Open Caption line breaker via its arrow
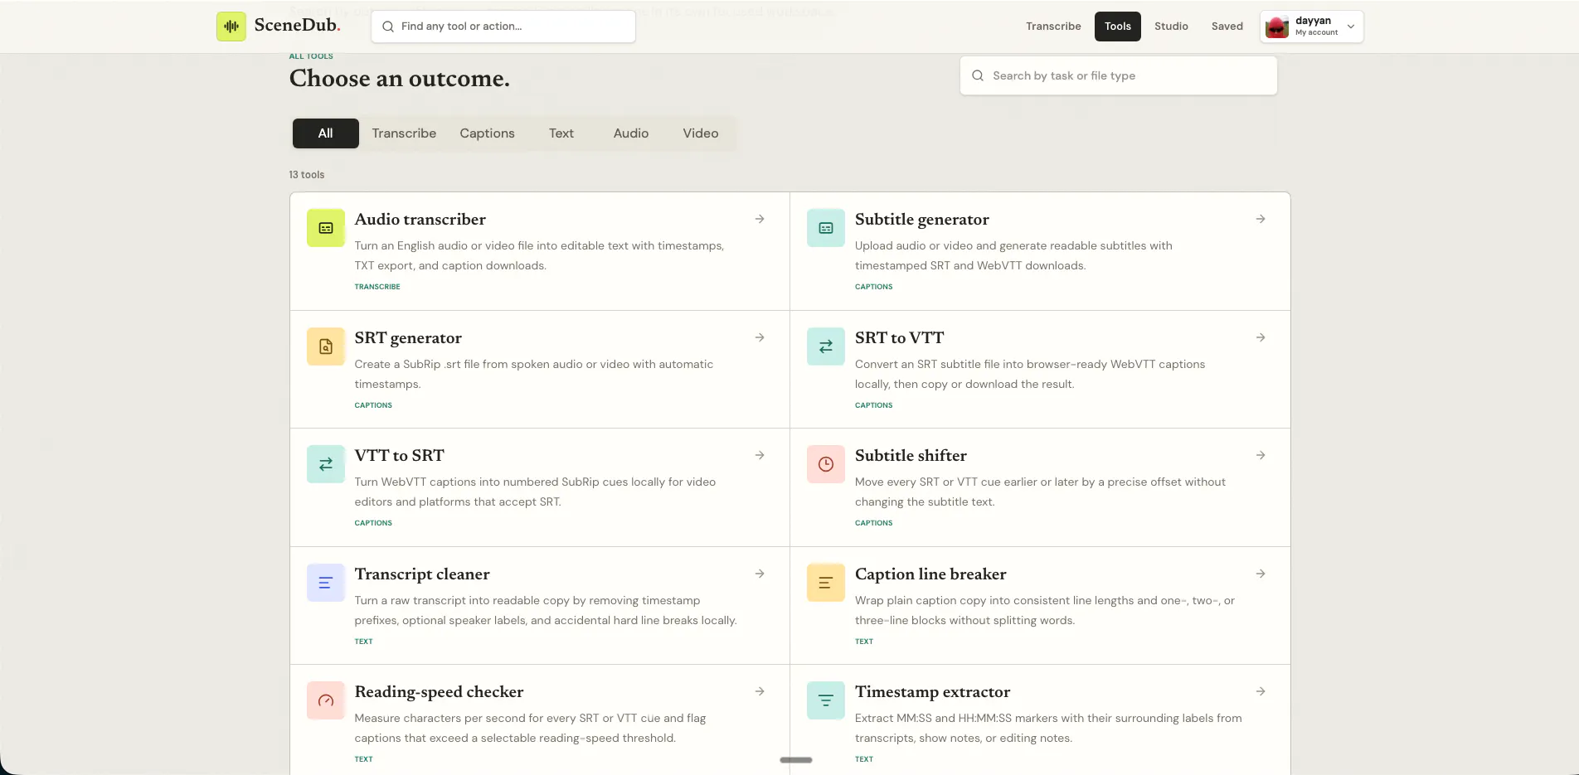This screenshot has height=775, width=1579. point(1261,574)
